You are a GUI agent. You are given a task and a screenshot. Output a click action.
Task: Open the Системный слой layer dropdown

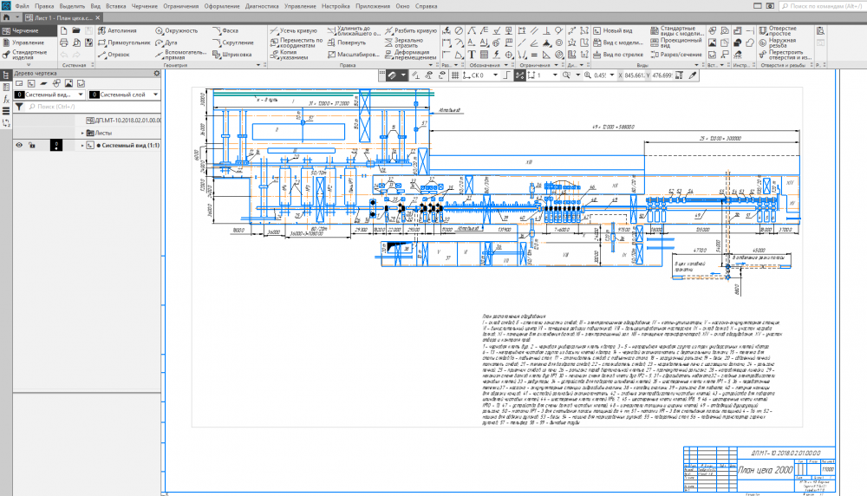tap(156, 95)
